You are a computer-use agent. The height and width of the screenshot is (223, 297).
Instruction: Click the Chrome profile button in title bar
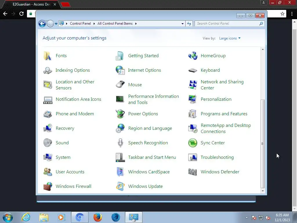[x=263, y=2]
